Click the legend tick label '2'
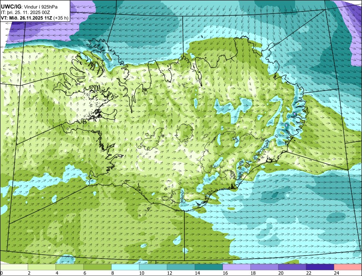The image size is (362, 276). pyautogui.click(x=29, y=273)
